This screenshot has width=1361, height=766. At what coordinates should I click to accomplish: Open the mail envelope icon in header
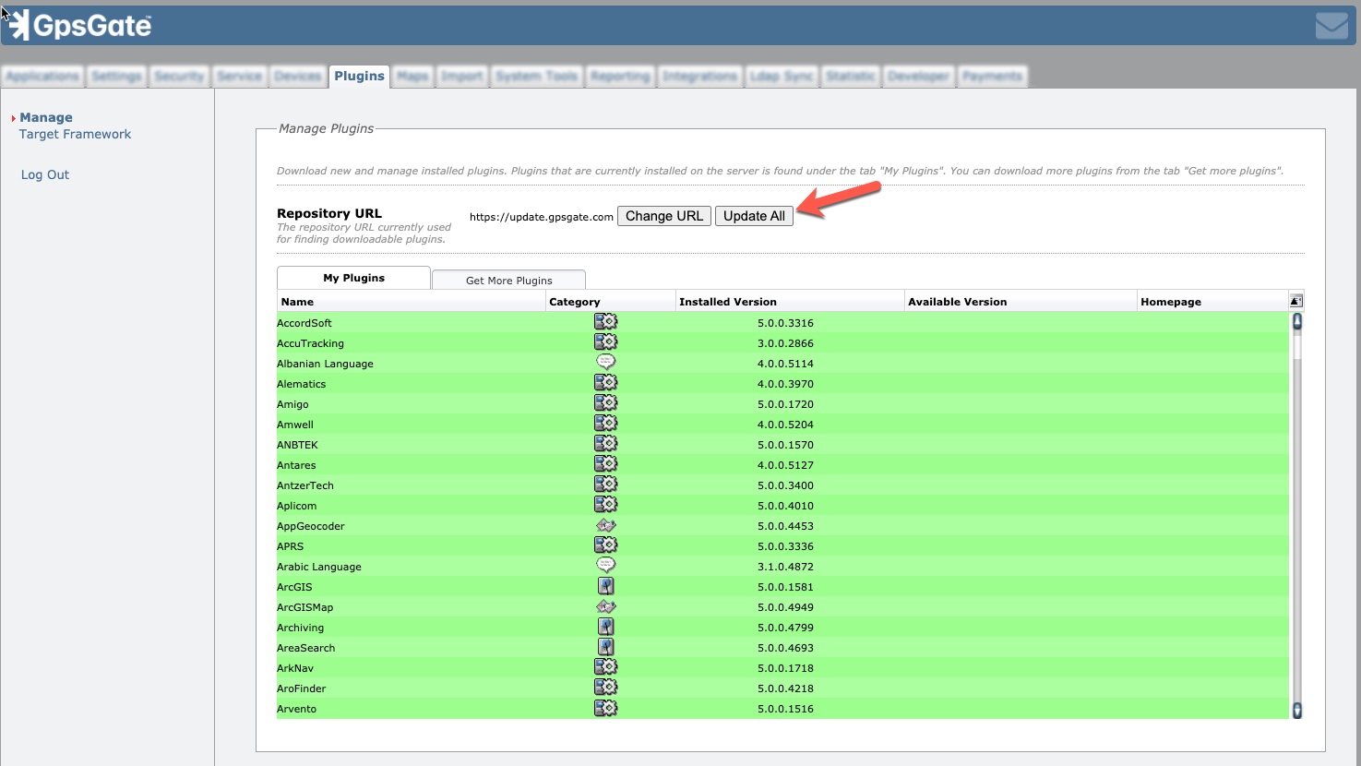pyautogui.click(x=1331, y=25)
